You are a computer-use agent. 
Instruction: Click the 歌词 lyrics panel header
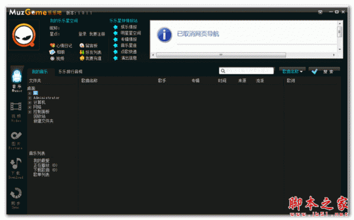tap(291, 81)
